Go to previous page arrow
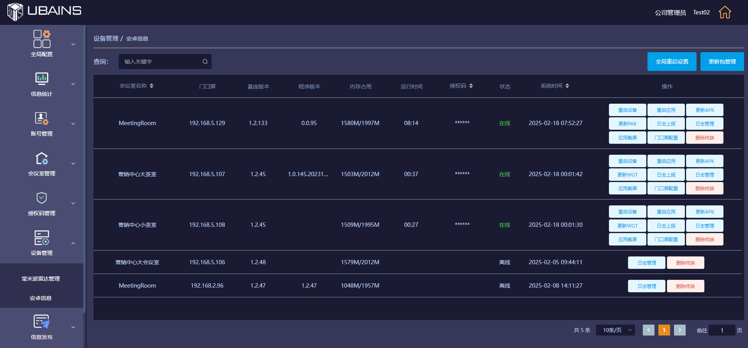 (649, 330)
